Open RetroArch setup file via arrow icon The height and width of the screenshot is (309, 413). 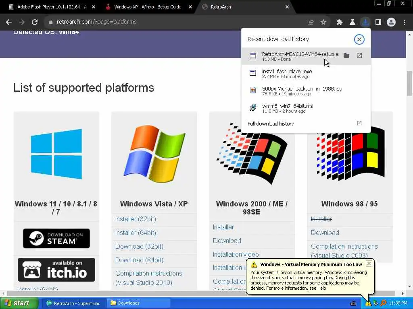(x=359, y=56)
